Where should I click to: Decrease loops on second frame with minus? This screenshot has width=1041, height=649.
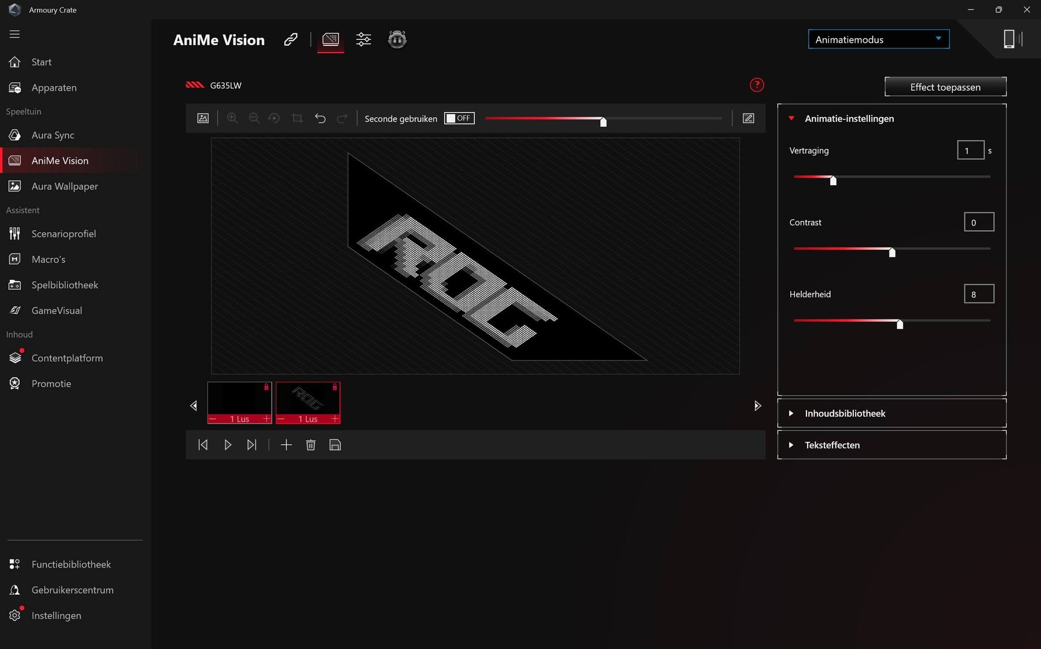pyautogui.click(x=281, y=419)
